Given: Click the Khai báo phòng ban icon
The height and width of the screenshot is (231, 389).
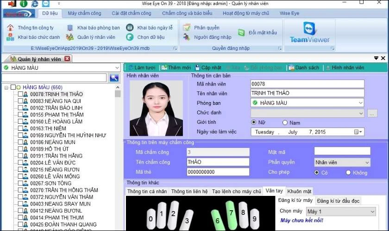Looking at the screenshot, I should (x=70, y=28).
